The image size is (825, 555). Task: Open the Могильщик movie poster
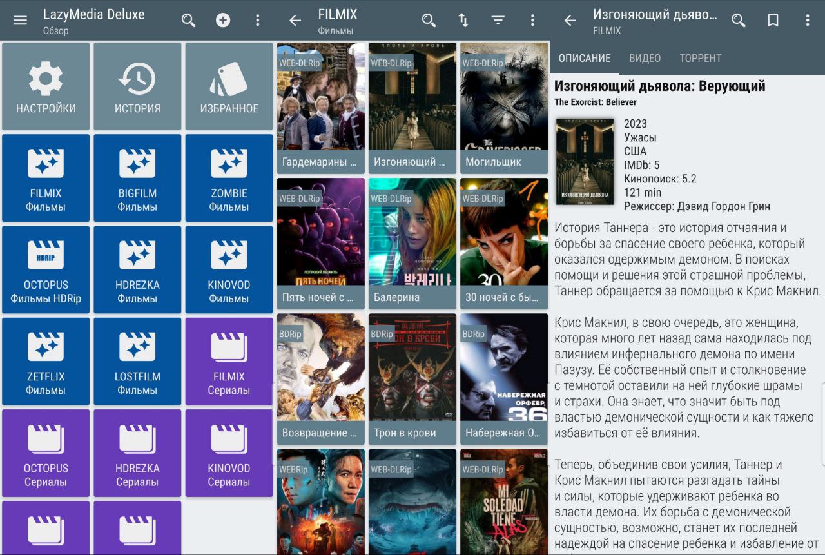pos(504,108)
